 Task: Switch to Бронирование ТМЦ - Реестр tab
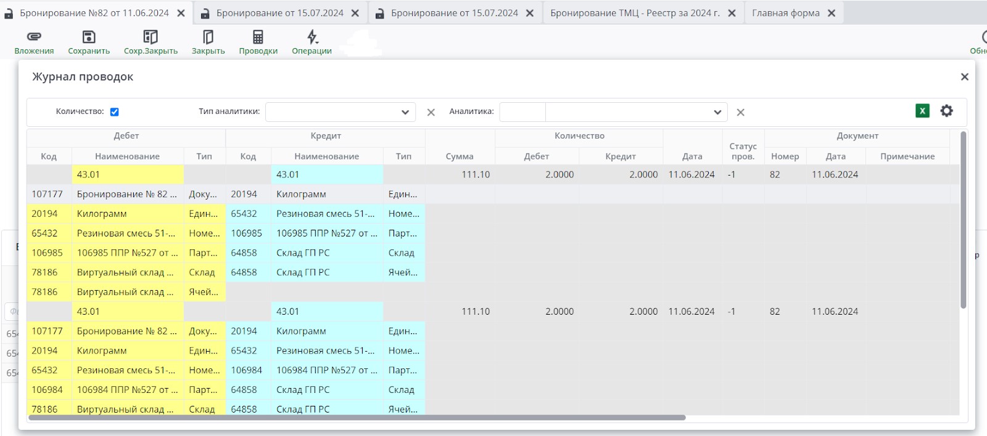(x=634, y=13)
